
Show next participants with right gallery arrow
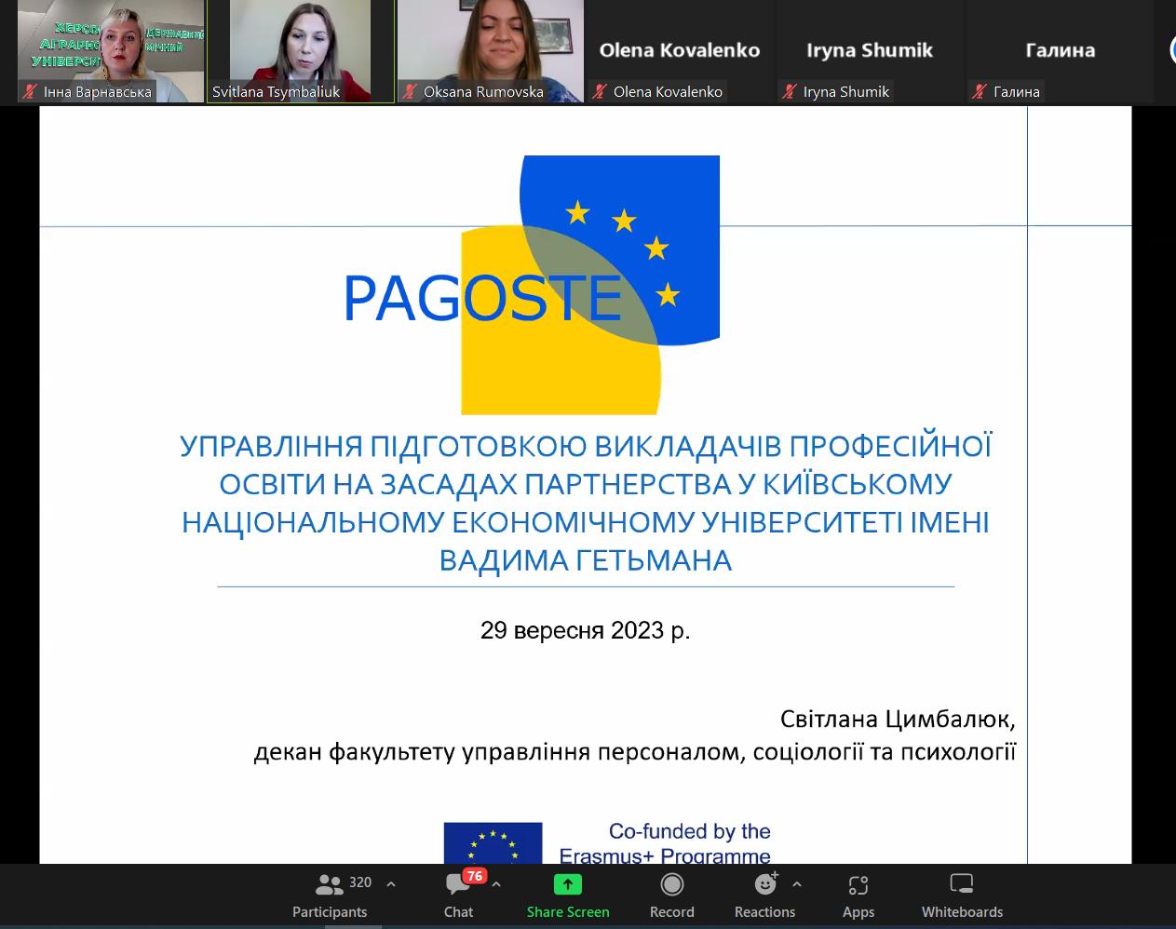click(1172, 49)
